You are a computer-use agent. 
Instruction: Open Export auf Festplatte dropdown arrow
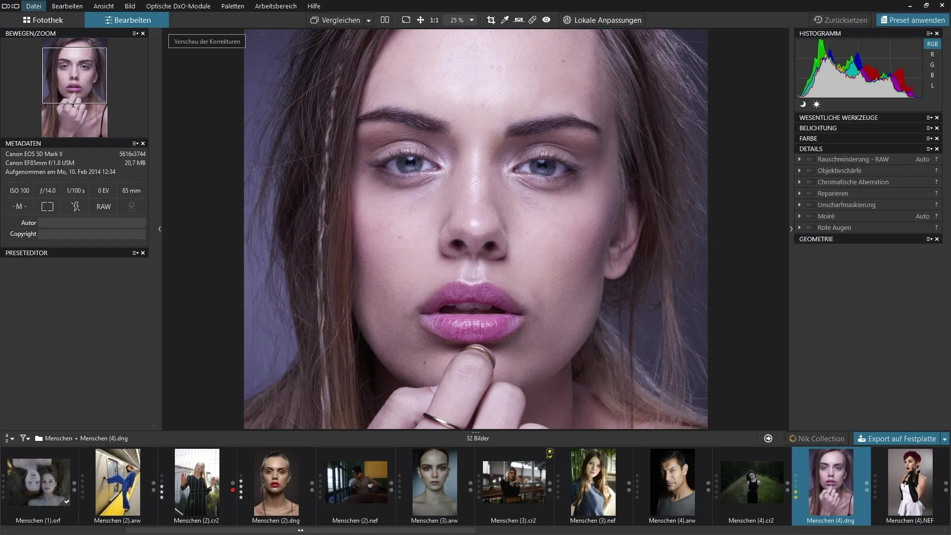coord(945,439)
